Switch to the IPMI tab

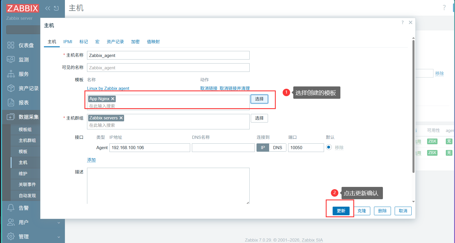tap(68, 42)
